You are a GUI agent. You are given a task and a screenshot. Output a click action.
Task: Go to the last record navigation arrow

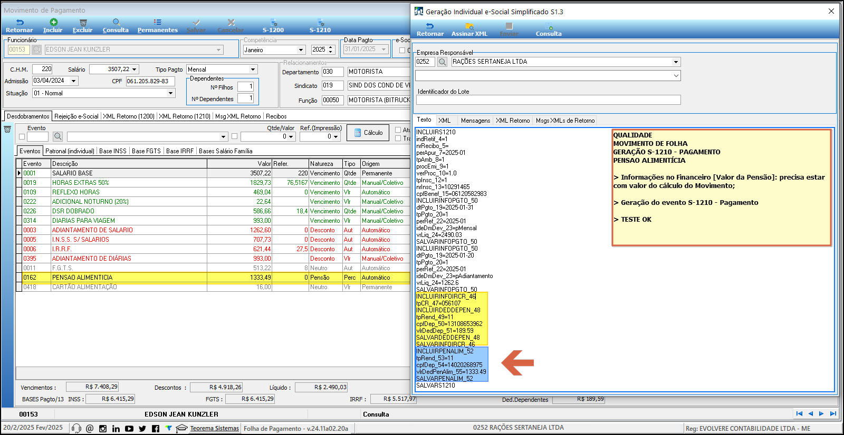pyautogui.click(x=833, y=414)
